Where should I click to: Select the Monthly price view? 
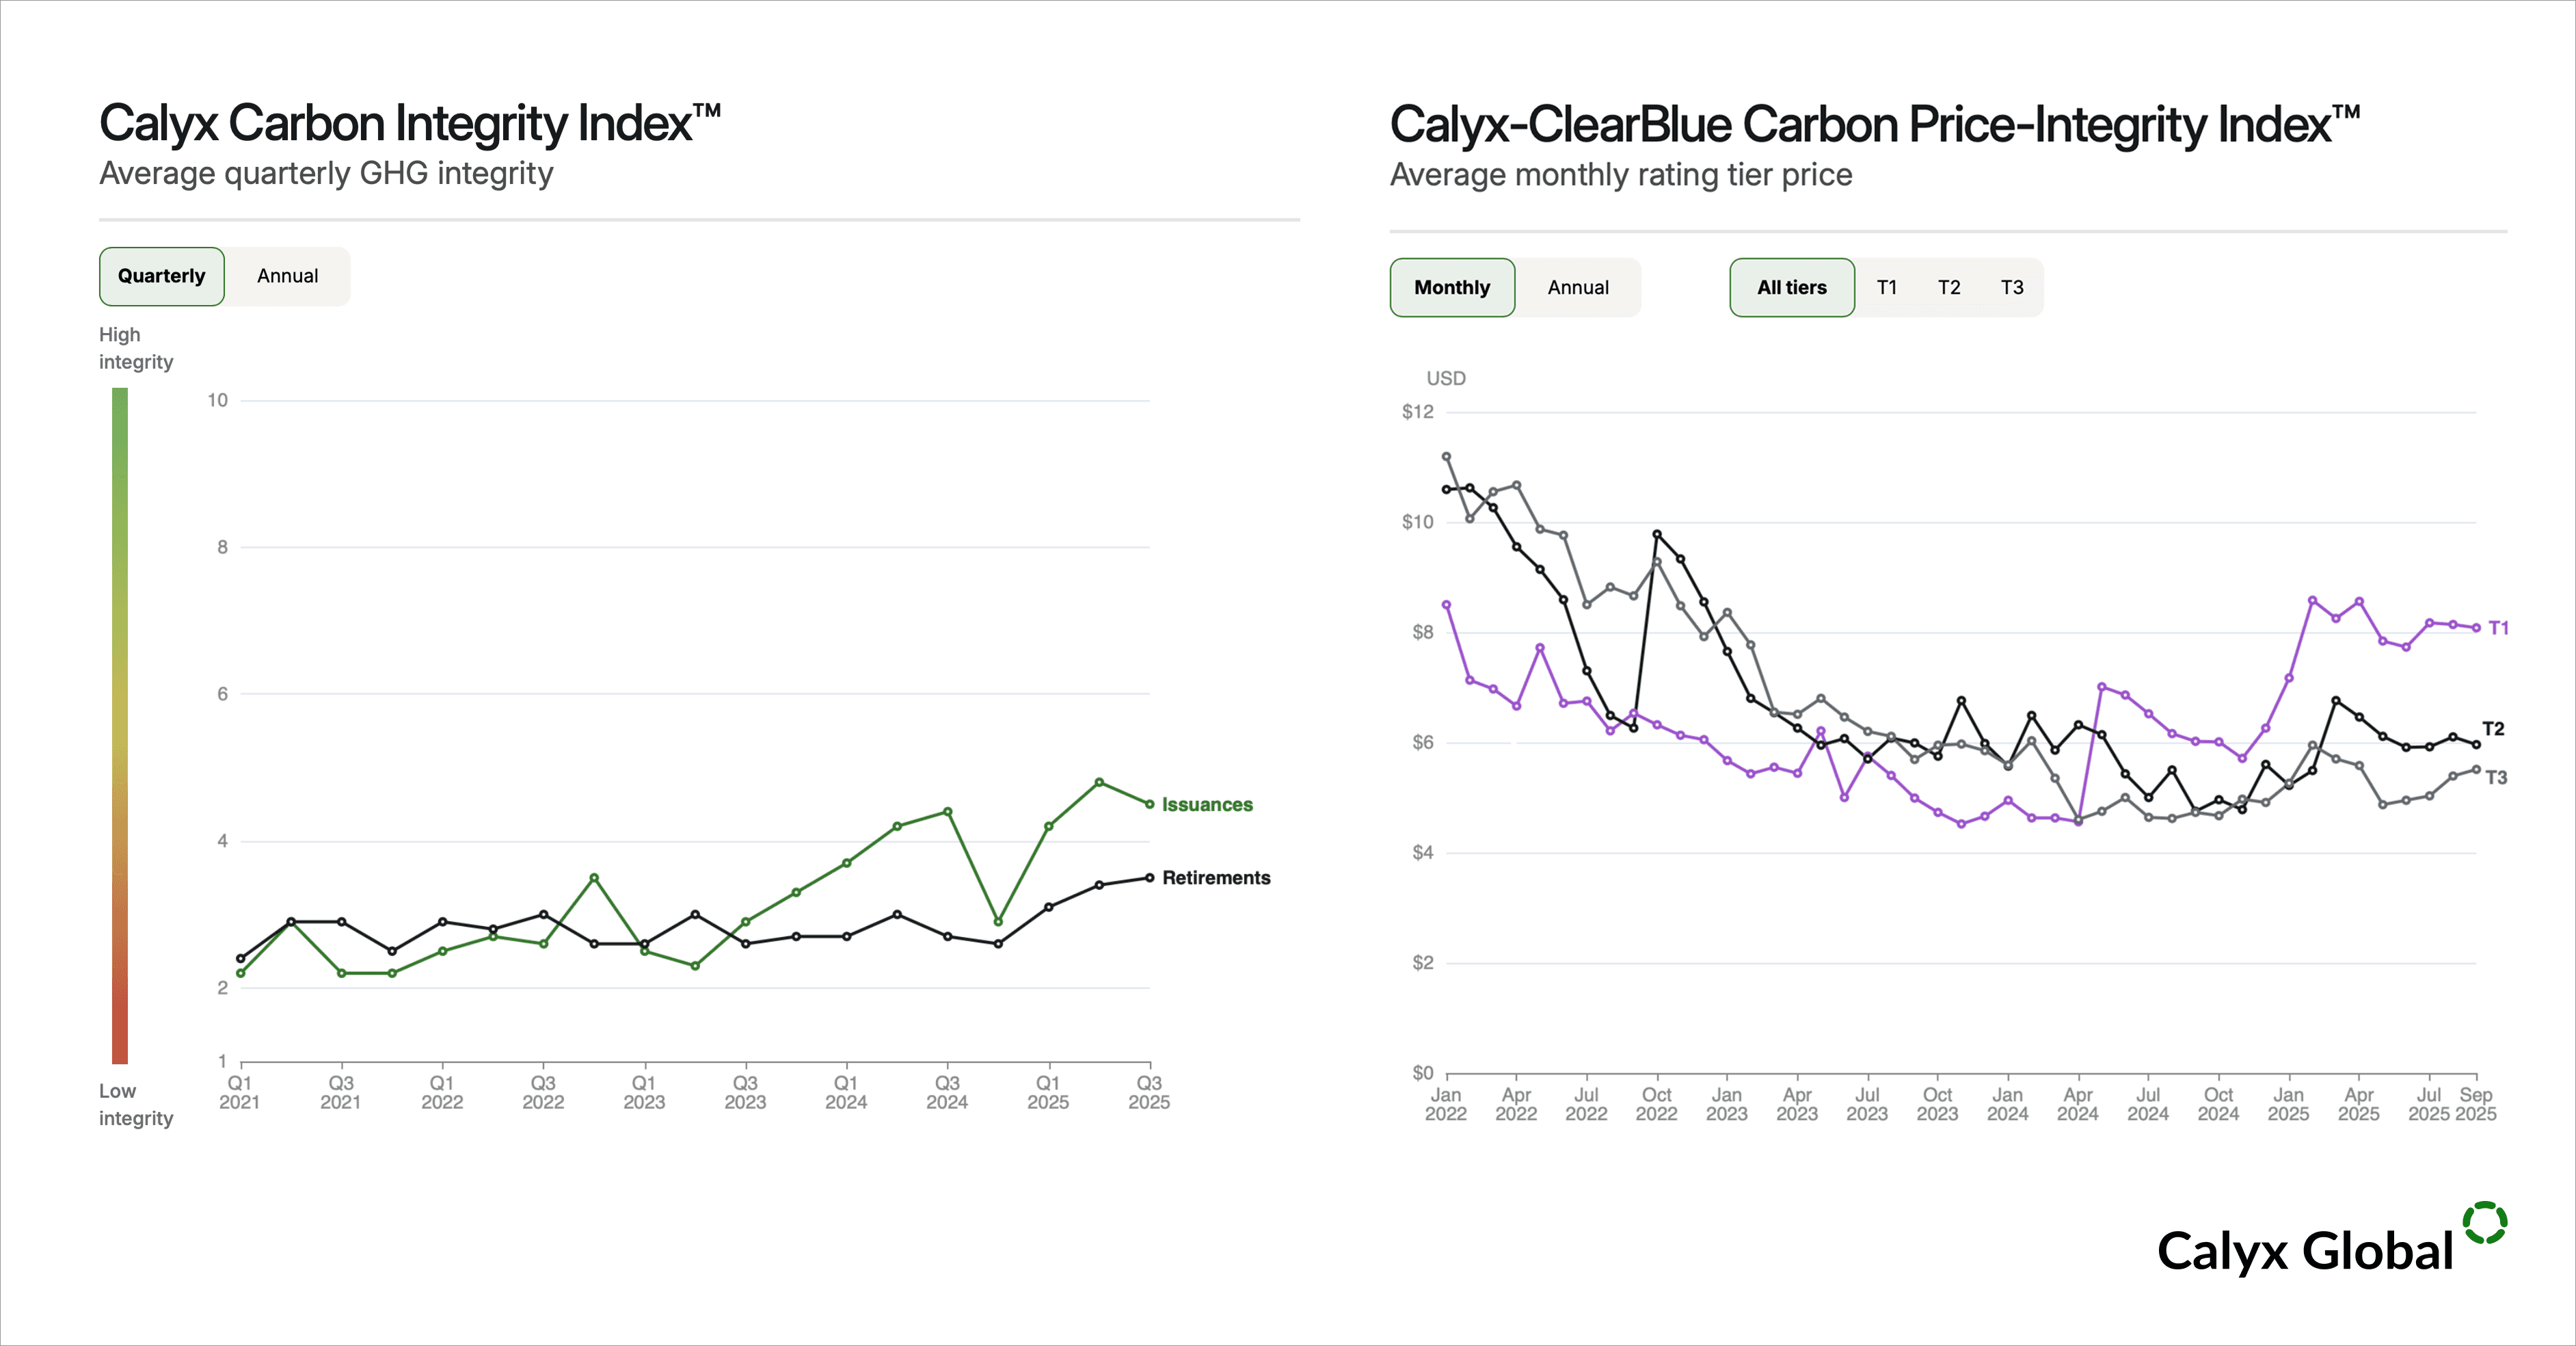(x=1452, y=288)
